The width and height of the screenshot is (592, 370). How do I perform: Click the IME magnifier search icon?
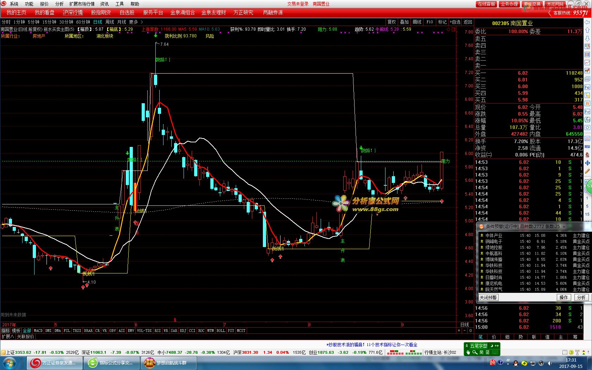coord(475,352)
